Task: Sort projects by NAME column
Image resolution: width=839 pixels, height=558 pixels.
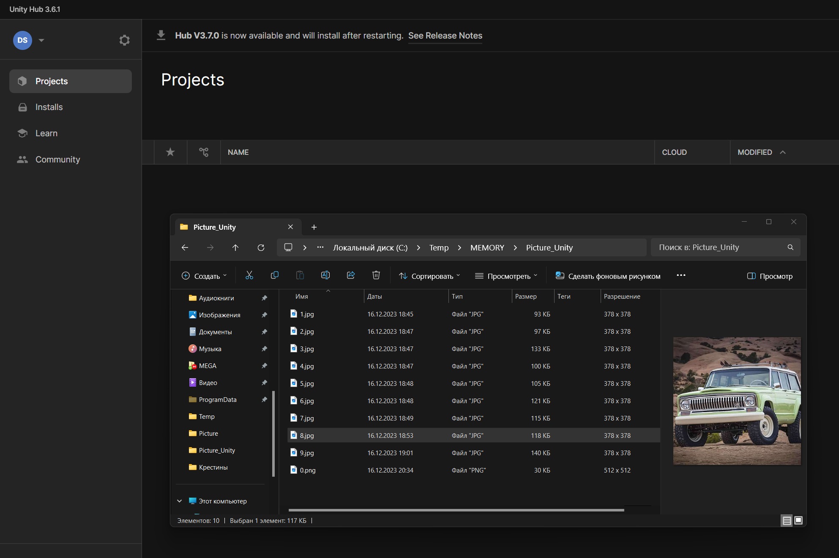Action: [238, 152]
